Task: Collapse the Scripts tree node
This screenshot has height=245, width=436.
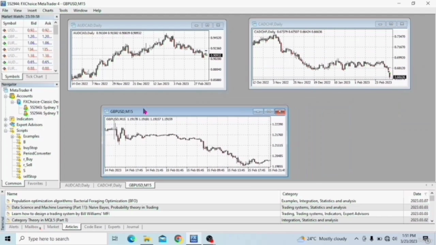Action: [5, 131]
